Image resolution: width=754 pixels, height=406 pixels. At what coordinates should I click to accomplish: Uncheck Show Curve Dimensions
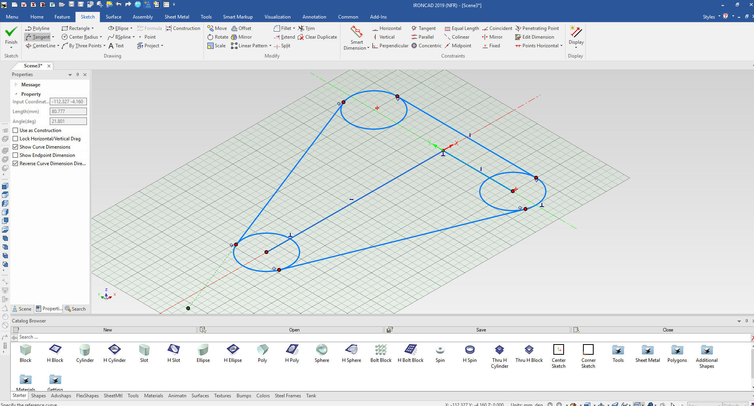[15, 147]
